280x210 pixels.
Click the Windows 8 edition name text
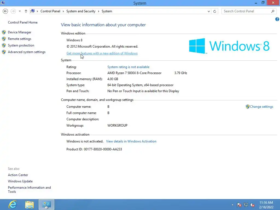click(x=74, y=40)
